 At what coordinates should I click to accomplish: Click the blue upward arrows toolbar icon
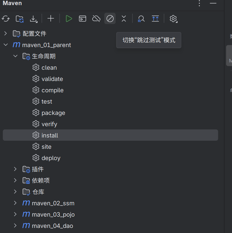155,19
